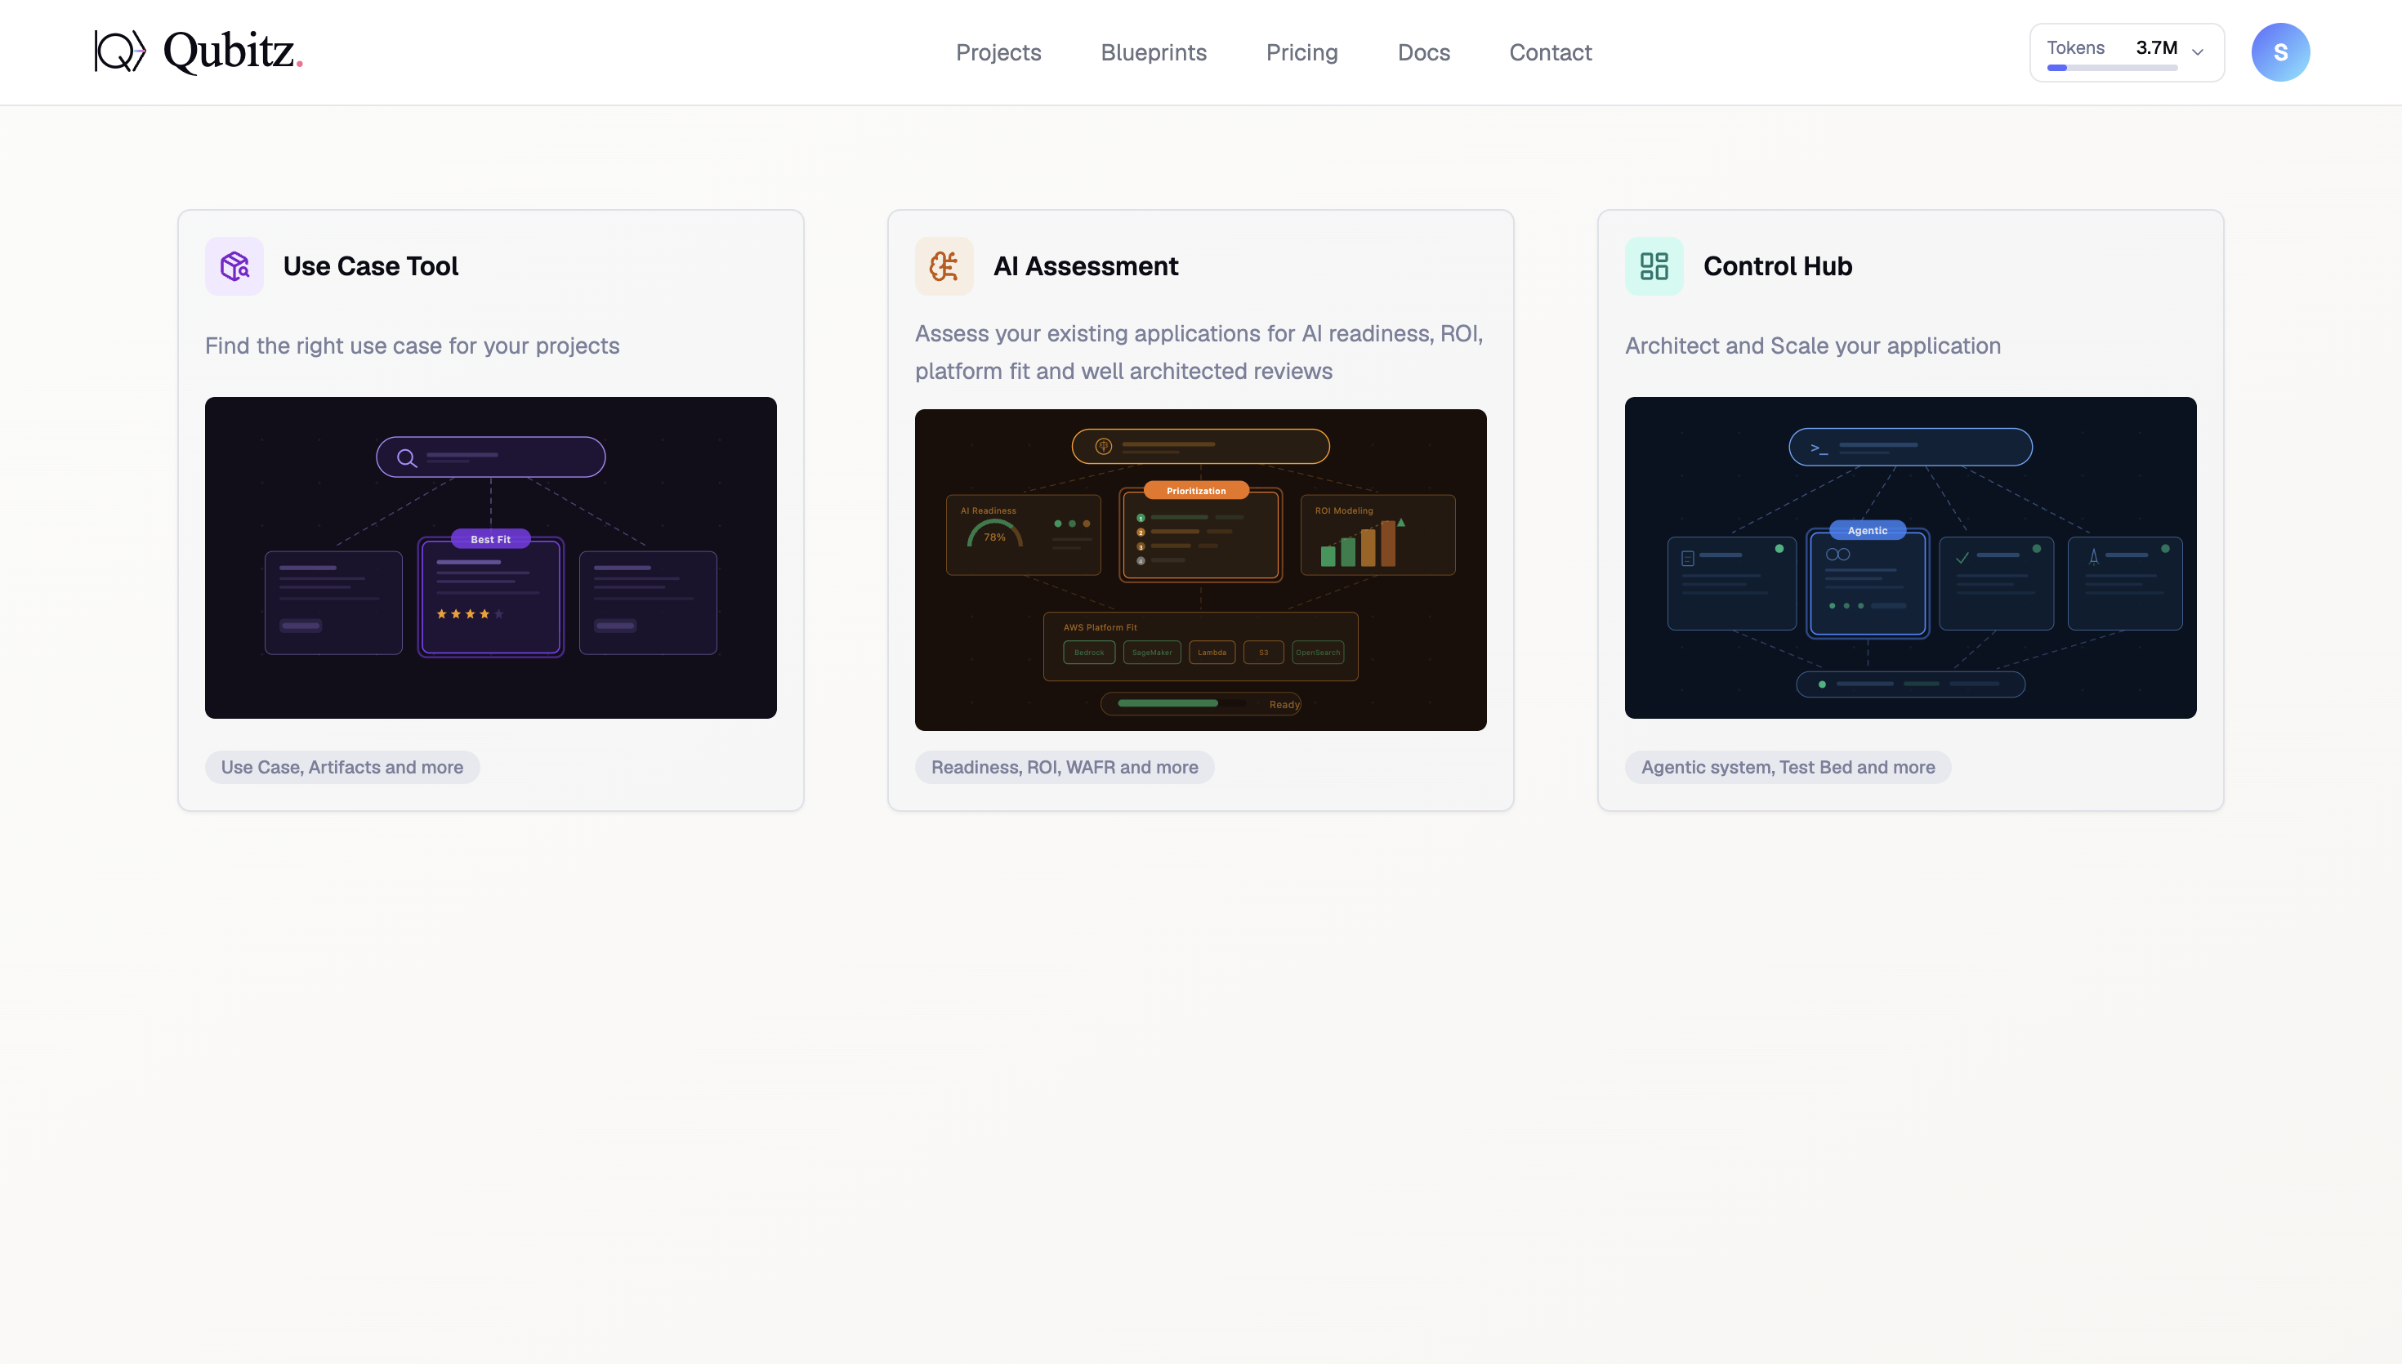Click 'Agentic system, Test Bed and more' tag
Viewport: 2402px width, 1364px height.
click(x=1788, y=767)
